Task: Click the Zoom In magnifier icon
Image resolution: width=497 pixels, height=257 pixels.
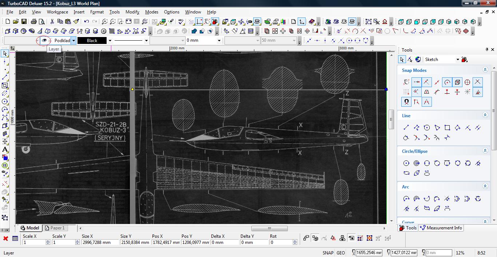Action: coord(105,22)
